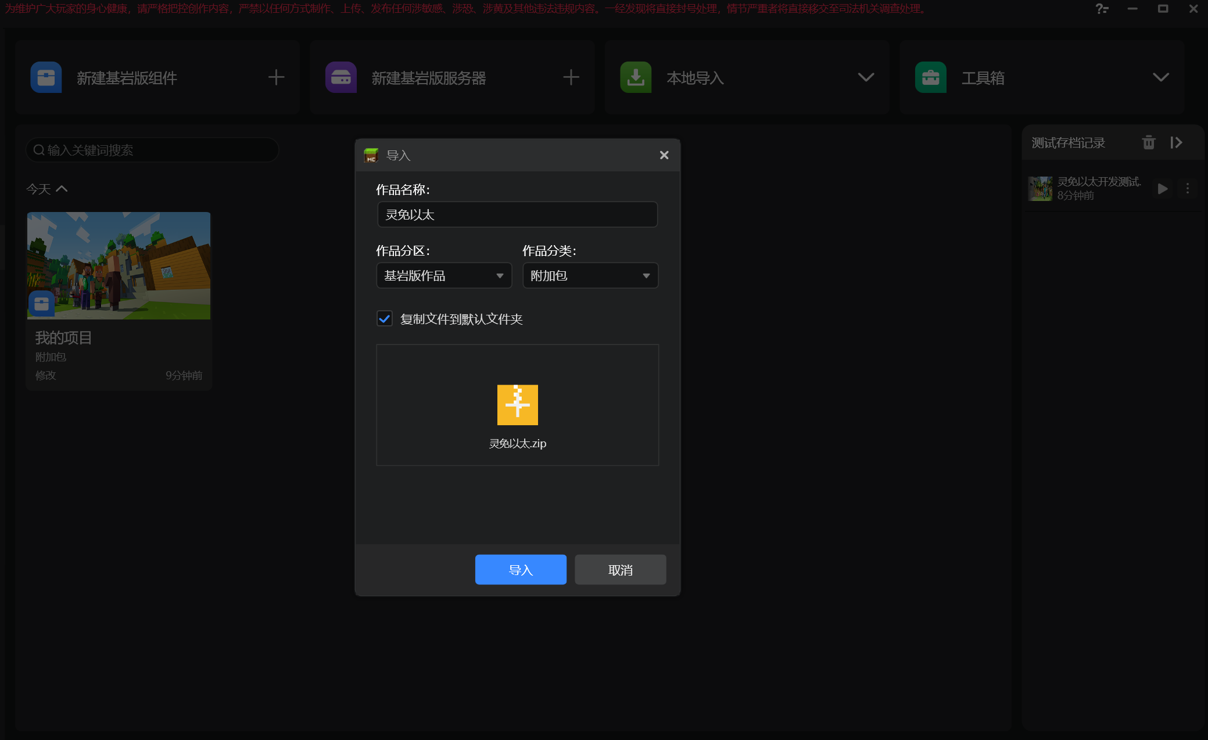Click the blue 导入 button
The width and height of the screenshot is (1208, 740).
pos(520,570)
